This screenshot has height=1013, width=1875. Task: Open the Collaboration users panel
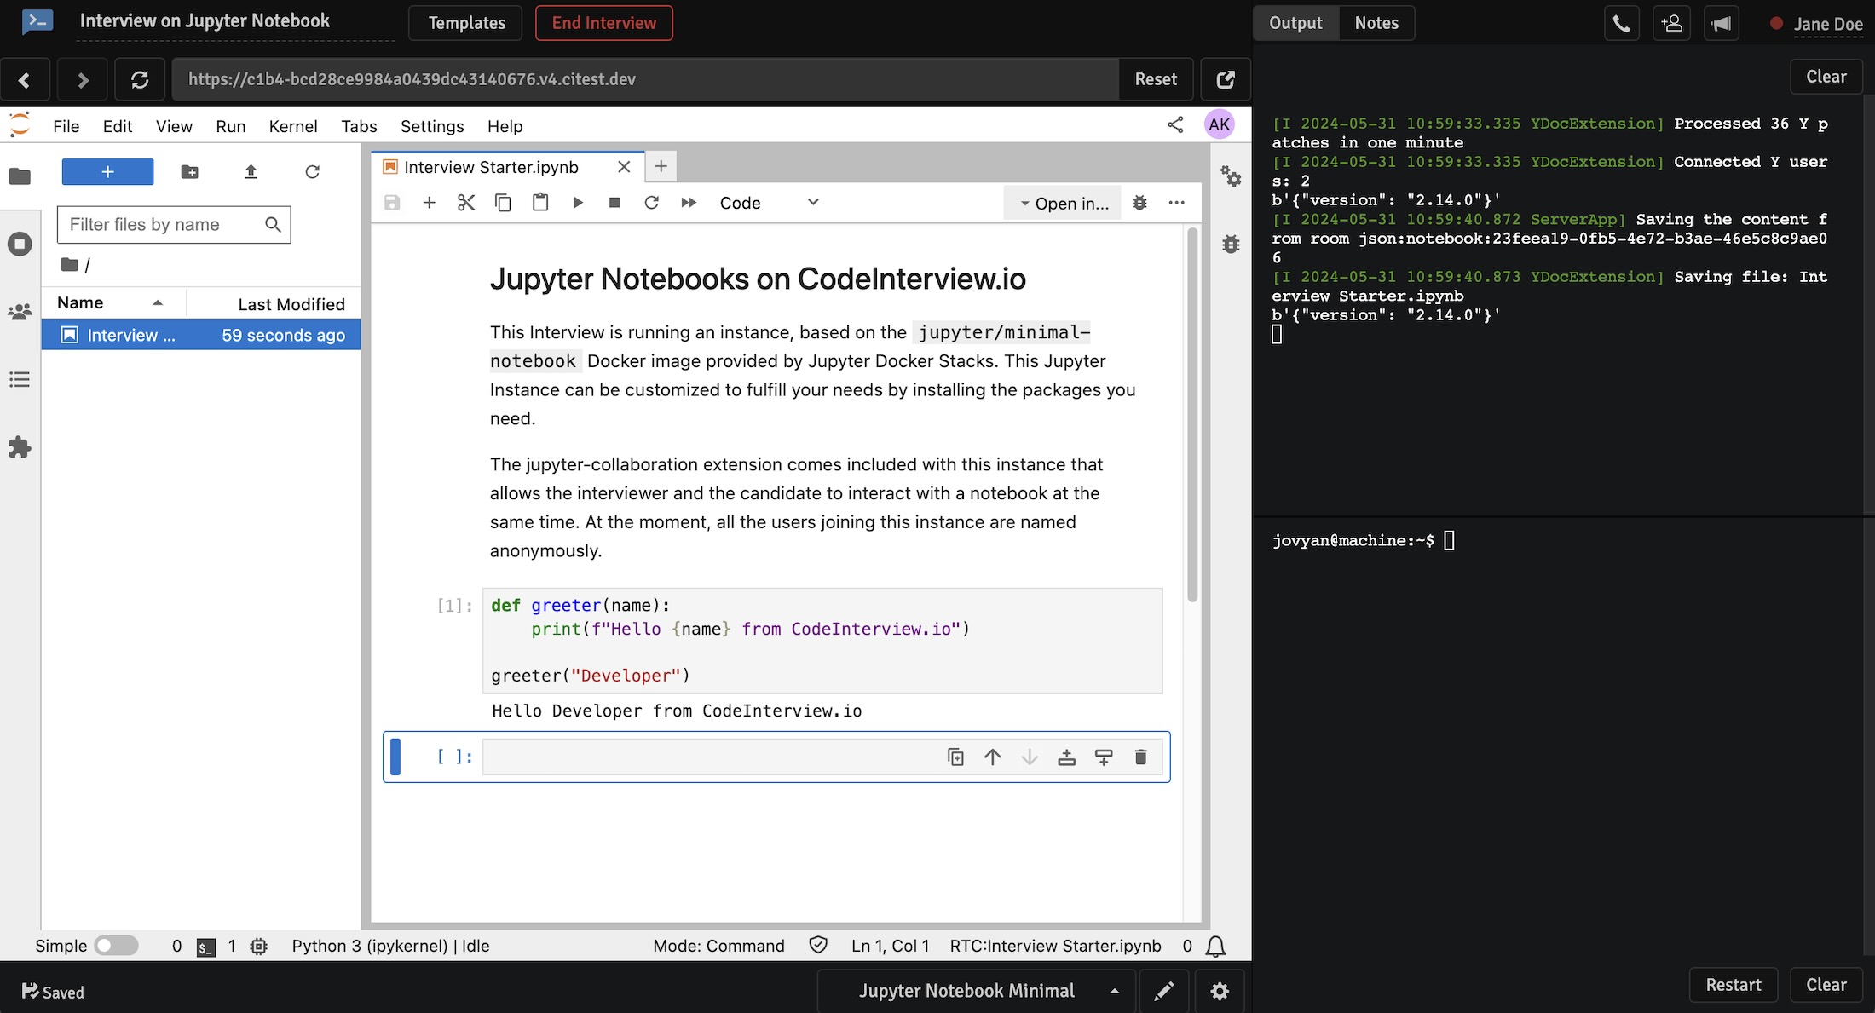click(20, 312)
